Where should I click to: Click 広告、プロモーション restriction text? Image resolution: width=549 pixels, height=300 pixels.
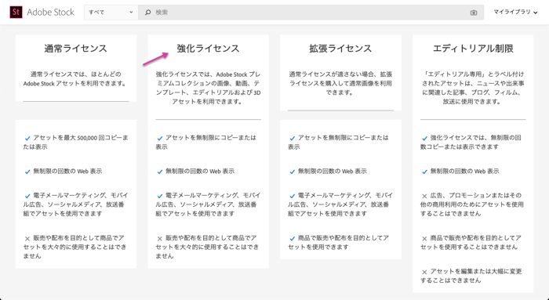pyautogui.click(x=472, y=204)
